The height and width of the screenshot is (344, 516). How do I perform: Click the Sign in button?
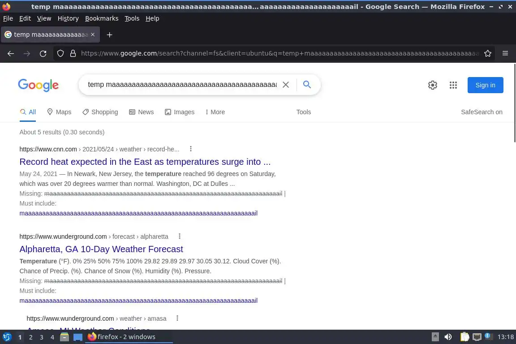[x=485, y=85]
